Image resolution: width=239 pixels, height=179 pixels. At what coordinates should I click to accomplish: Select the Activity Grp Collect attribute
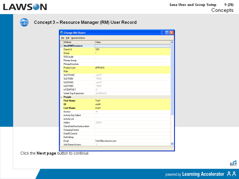[x=72, y=115]
